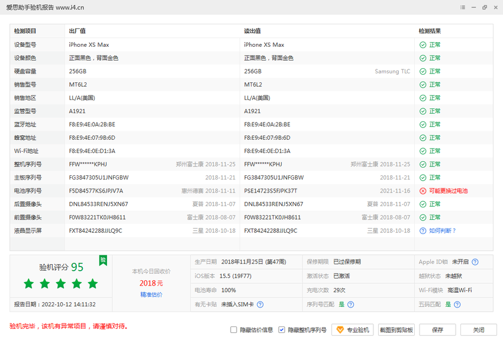The height and width of the screenshot is (343, 503).
Task: Click the restore window button in title bar
Action: [485, 7]
